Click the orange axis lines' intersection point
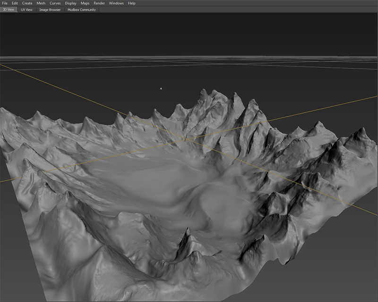Screen dimensions: 378x302 186,139
